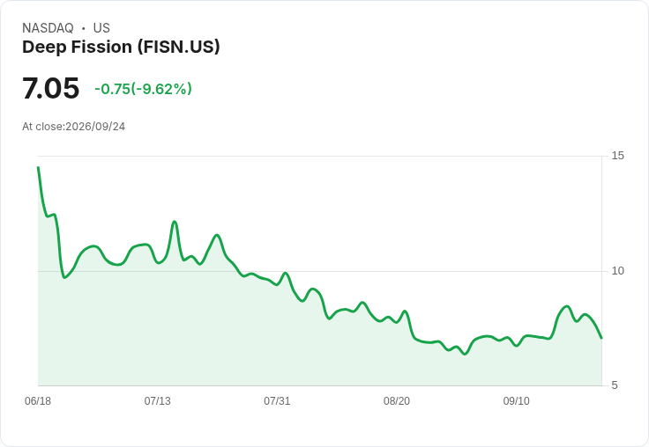Click the Deep Fission (FISN.US) title
Viewport: 649px width, 447px height.
[x=121, y=48]
